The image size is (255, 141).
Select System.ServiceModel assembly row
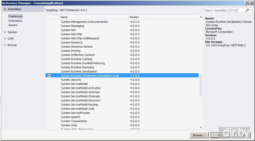coord(122,84)
